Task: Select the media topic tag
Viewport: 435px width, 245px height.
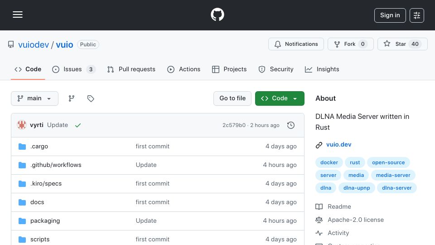Action: pos(356,175)
